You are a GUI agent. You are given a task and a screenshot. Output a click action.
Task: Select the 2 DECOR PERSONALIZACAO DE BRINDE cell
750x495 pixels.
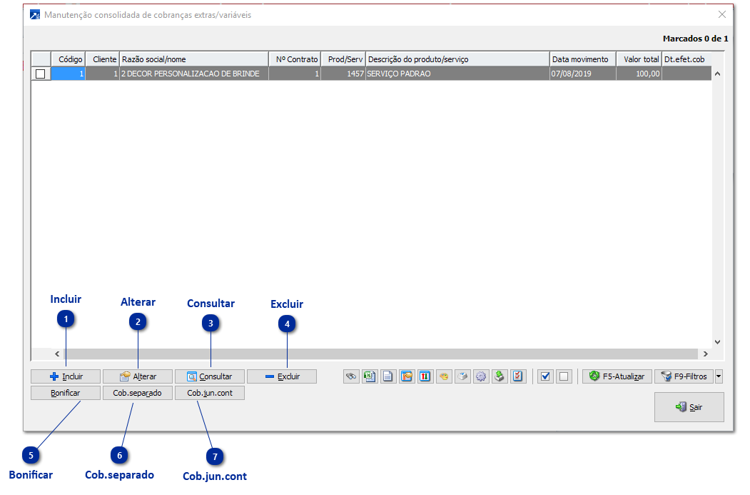[x=193, y=74]
